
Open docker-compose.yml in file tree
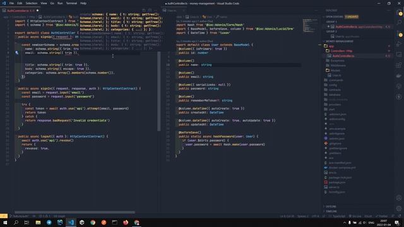[342, 168]
